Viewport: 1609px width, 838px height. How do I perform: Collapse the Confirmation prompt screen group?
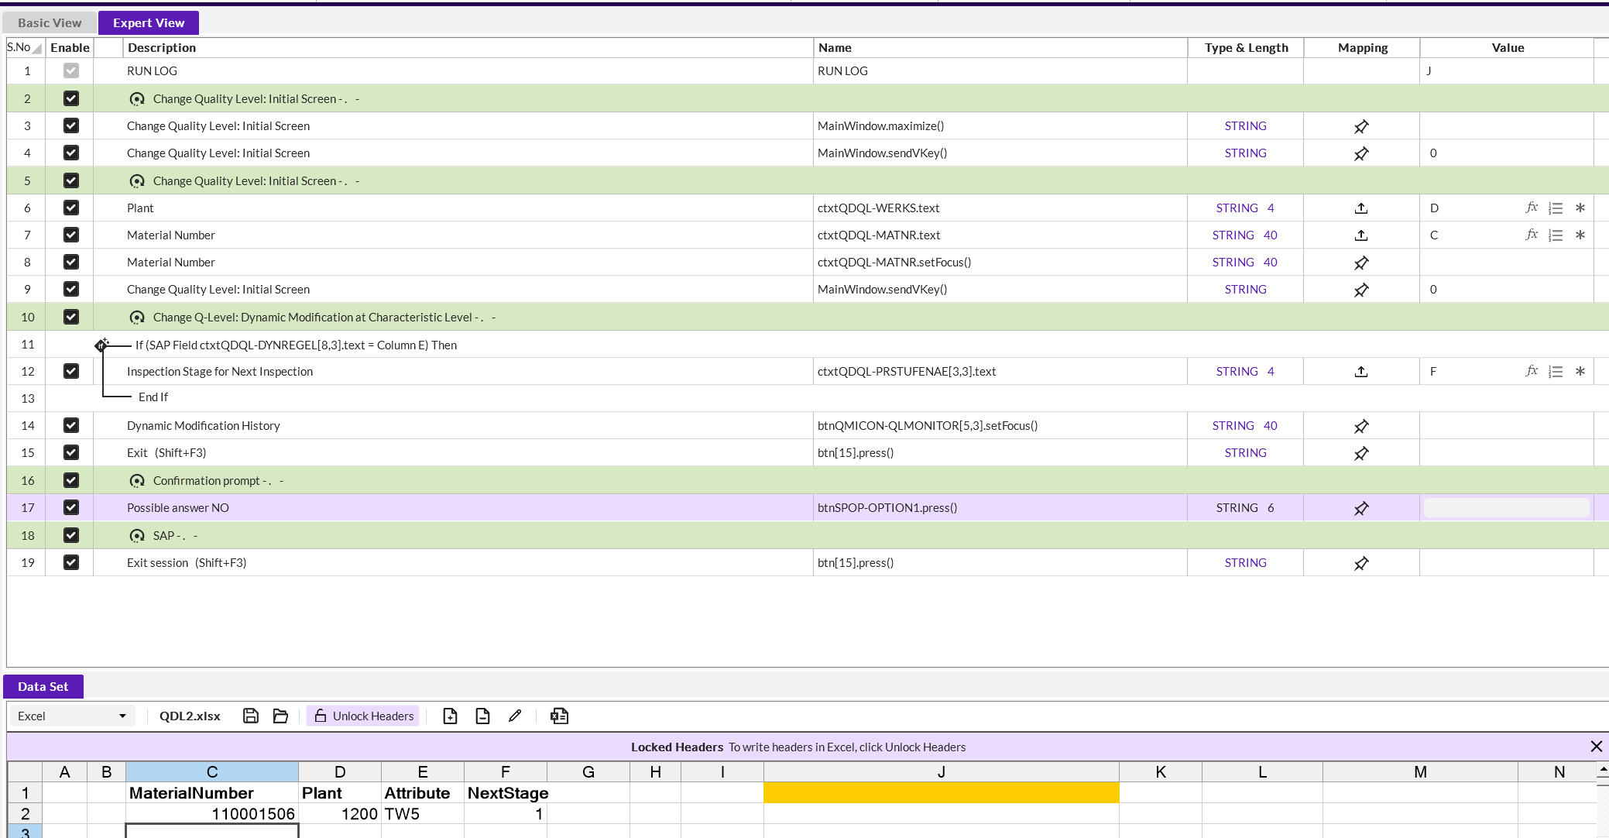pyautogui.click(x=137, y=481)
